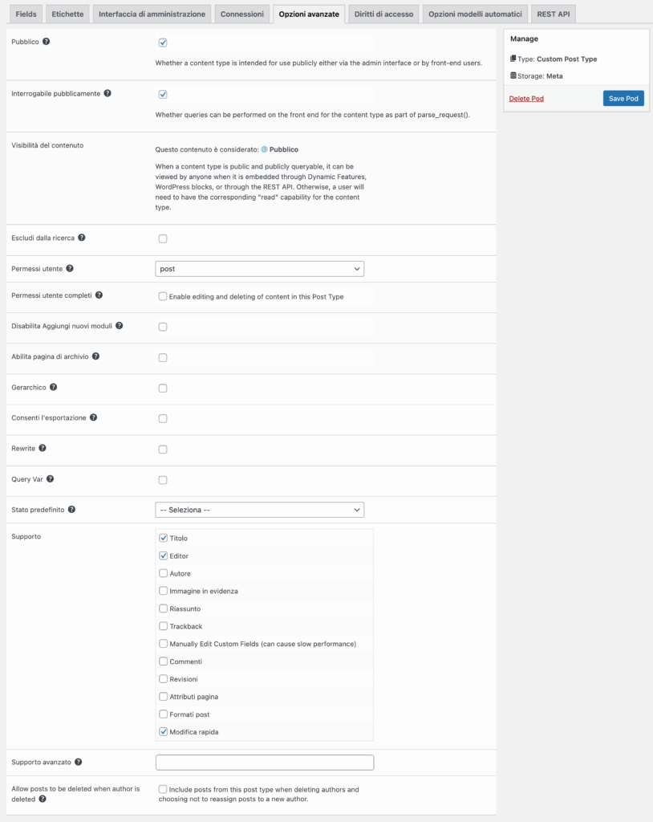
Task: Show help for Permessi utente completi
Action: tap(99, 295)
